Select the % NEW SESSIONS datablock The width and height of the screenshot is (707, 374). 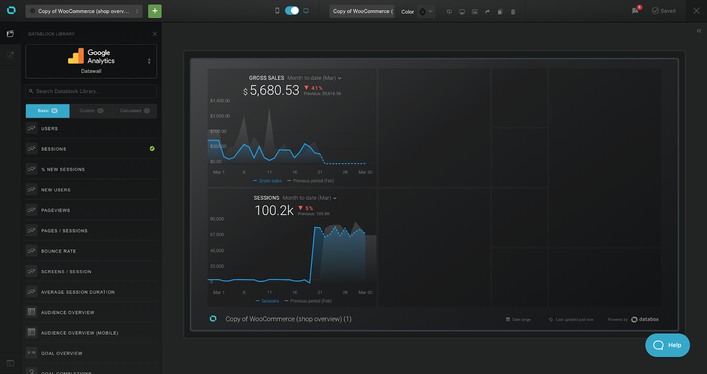point(91,169)
